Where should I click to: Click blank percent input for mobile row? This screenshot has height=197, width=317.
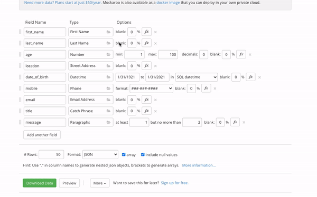(191, 88)
